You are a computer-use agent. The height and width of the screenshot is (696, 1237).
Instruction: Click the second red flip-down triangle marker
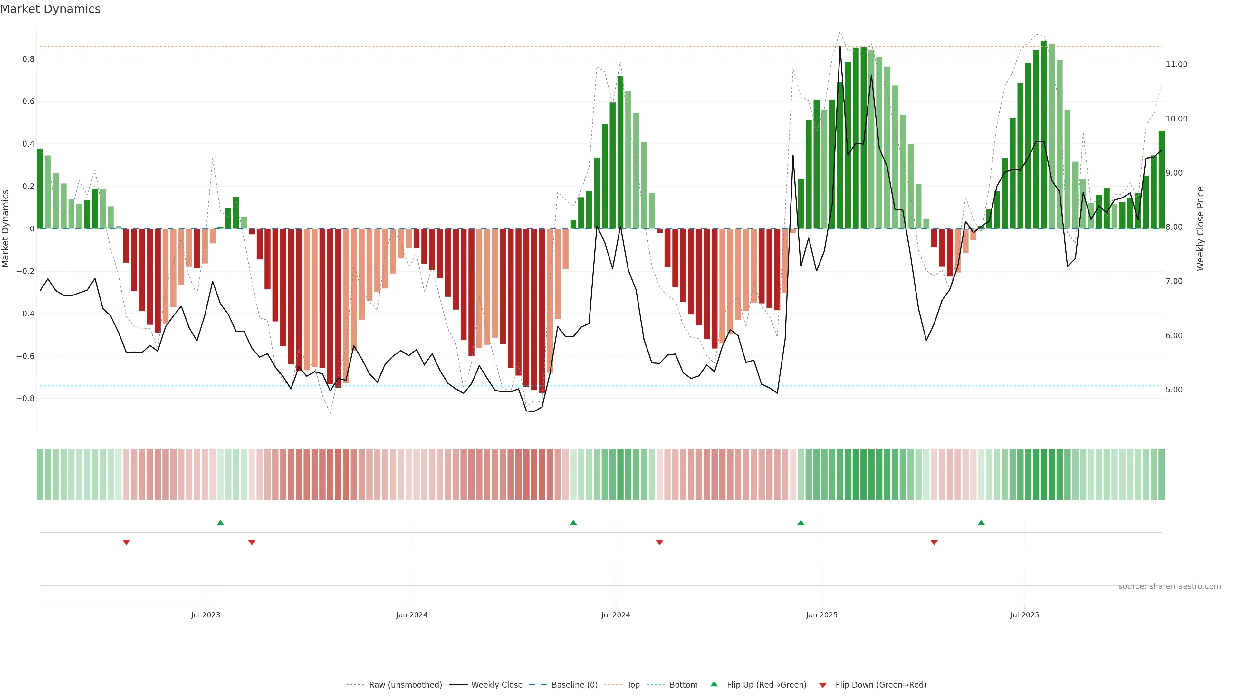coord(252,542)
